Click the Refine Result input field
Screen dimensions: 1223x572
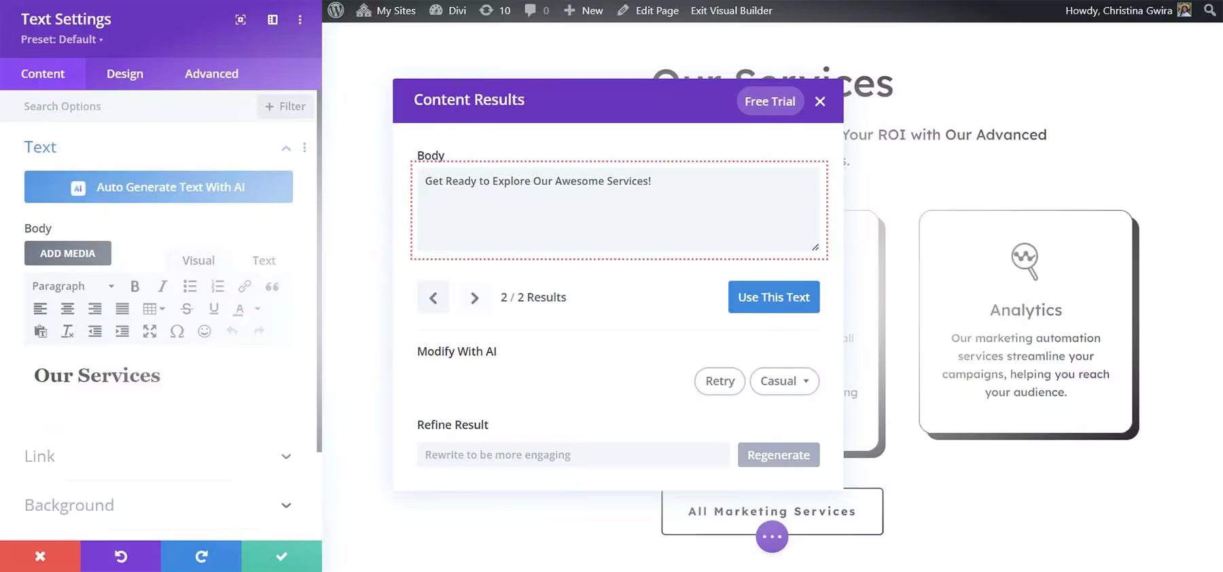[x=573, y=455]
